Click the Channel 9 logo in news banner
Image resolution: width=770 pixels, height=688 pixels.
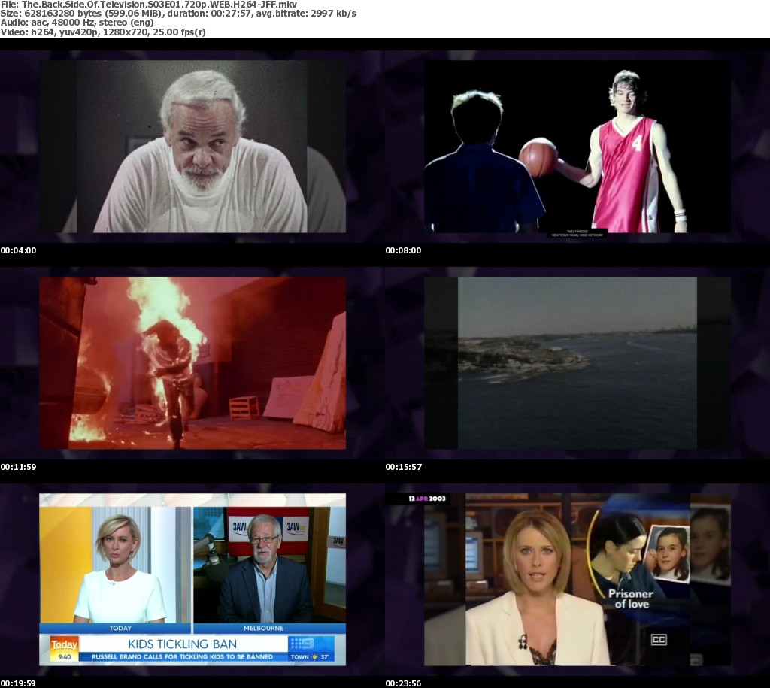coord(303,644)
